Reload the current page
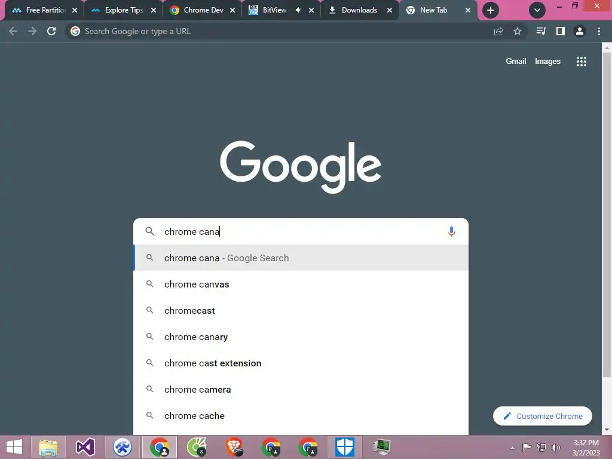This screenshot has height=459, width=612. (x=51, y=31)
